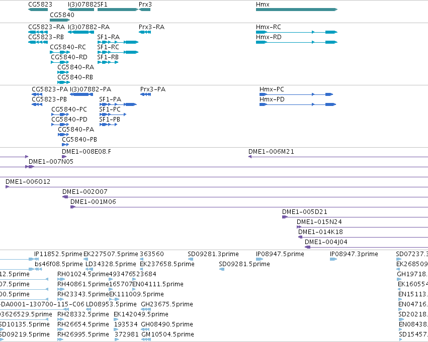Select the SF1-RC transcript glyph
This screenshot has height=342, width=428.
tap(118, 52)
